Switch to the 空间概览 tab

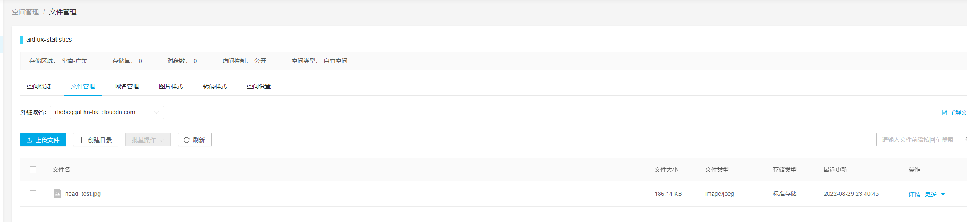click(39, 86)
